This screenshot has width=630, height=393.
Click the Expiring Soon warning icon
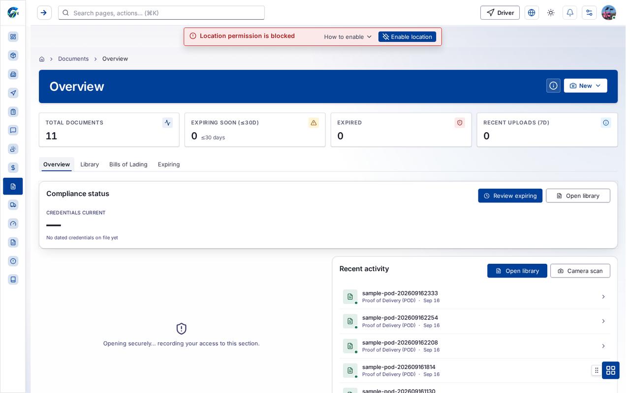coord(314,123)
